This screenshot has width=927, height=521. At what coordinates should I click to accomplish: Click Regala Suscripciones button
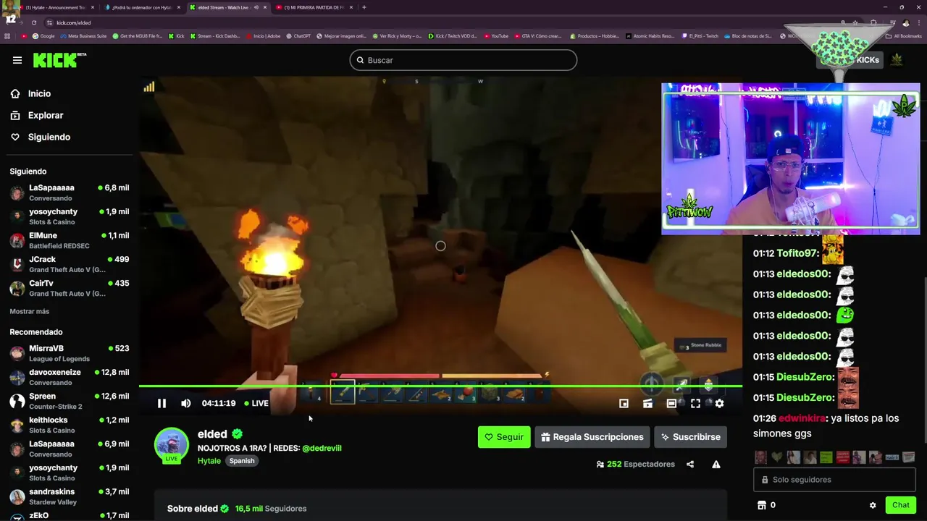pyautogui.click(x=592, y=437)
